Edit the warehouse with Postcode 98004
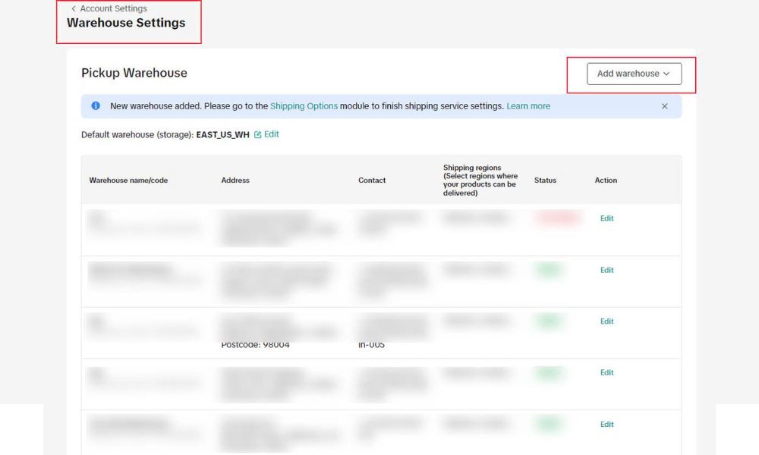 [x=606, y=321]
